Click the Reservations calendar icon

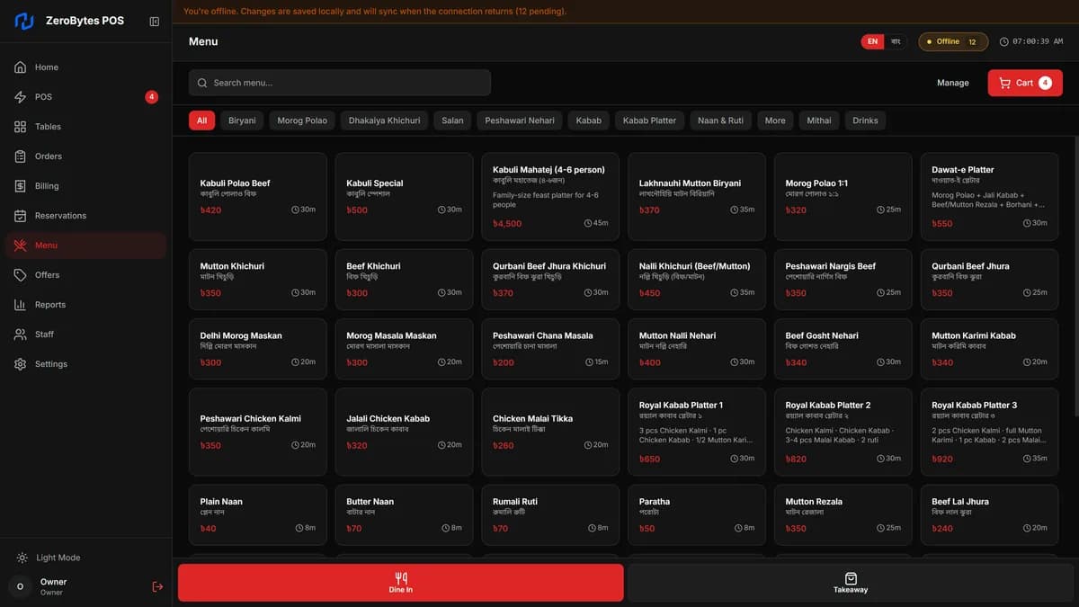(21, 216)
